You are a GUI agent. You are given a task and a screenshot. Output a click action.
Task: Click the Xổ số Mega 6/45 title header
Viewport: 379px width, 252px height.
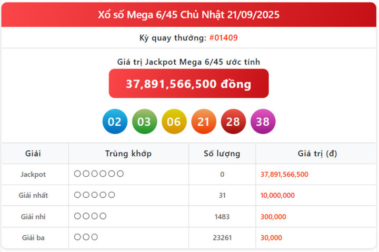[x=188, y=15]
